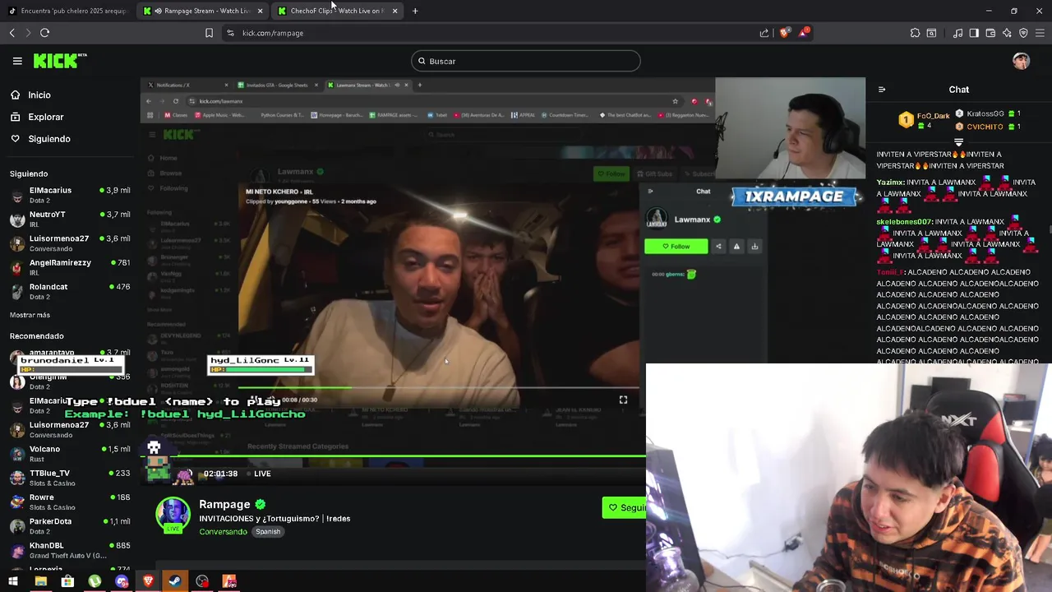This screenshot has height=592, width=1052.
Task: Open Brave VPN shield icon
Action: click(1023, 33)
